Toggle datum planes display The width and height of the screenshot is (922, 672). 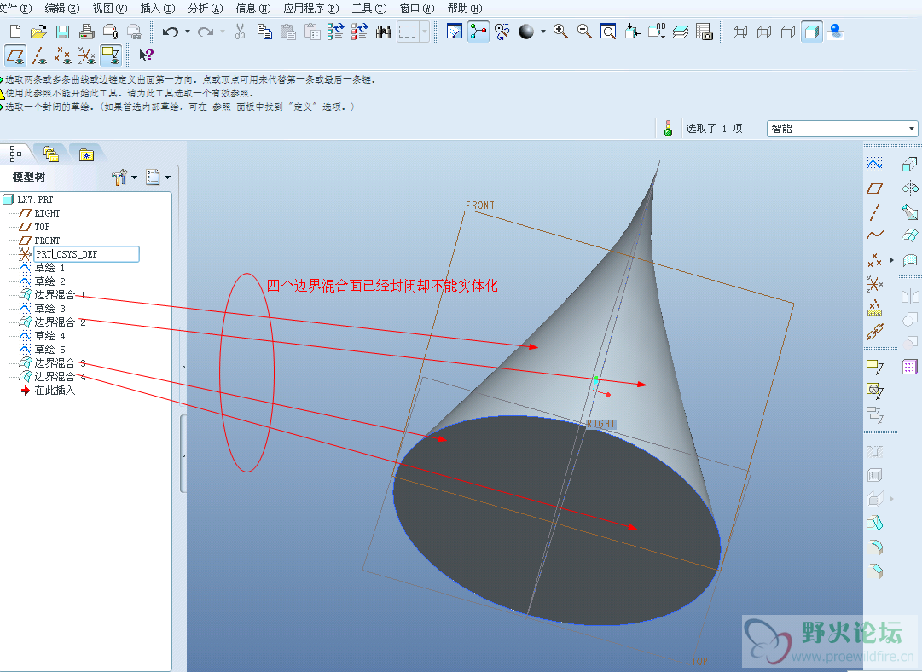point(16,55)
